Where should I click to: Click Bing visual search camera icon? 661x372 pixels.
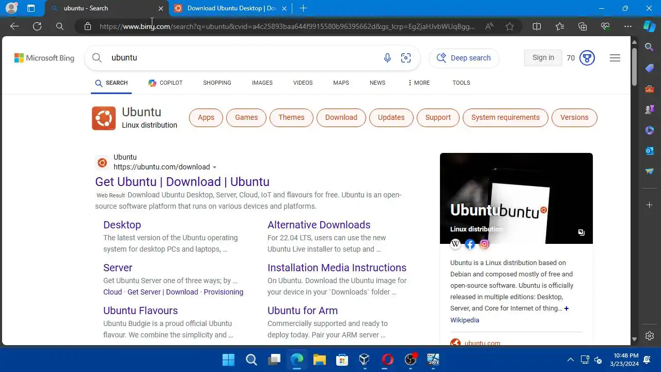406,58
